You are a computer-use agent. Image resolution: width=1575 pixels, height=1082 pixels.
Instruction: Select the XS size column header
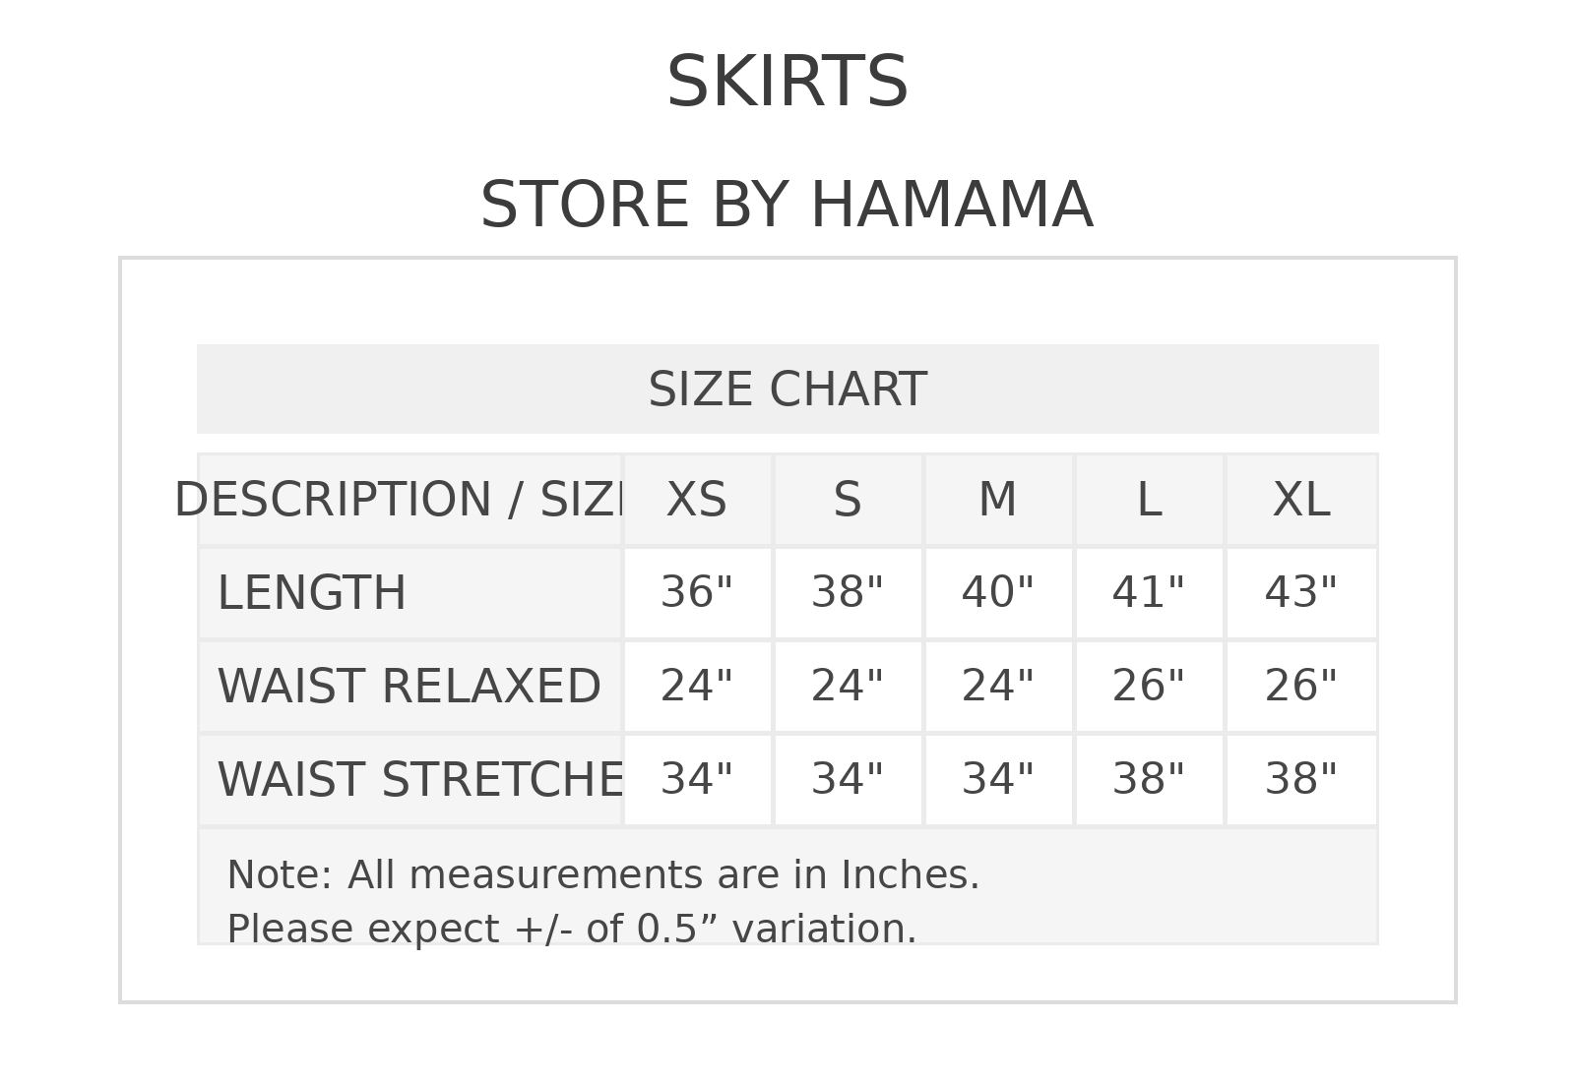point(697,500)
